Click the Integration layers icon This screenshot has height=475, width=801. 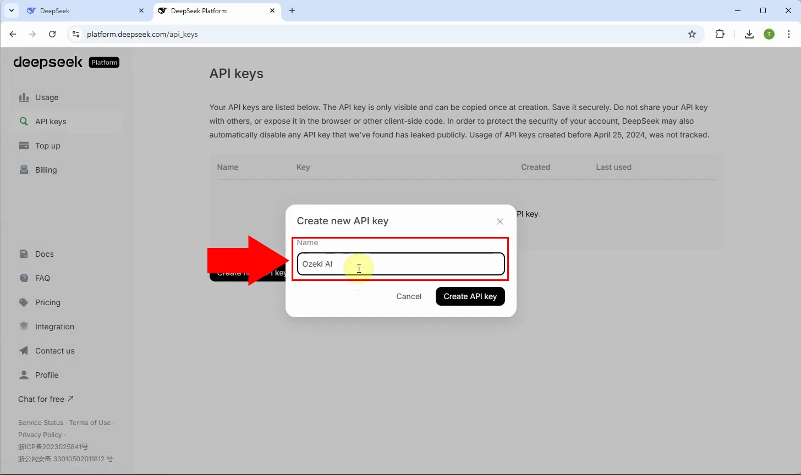point(24,327)
